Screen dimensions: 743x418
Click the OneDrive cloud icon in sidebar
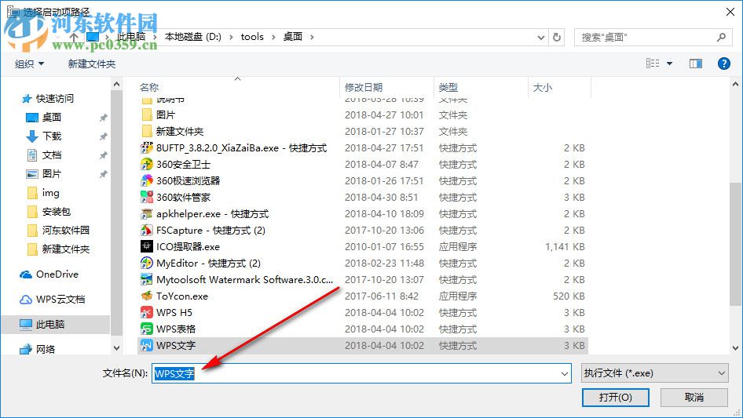[x=26, y=274]
